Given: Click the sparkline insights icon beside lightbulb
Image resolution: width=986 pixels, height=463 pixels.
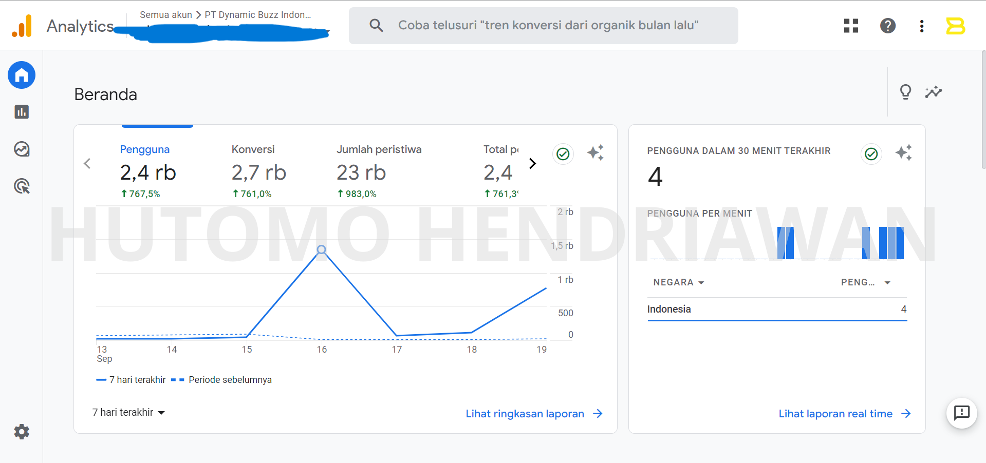Looking at the screenshot, I should (934, 92).
